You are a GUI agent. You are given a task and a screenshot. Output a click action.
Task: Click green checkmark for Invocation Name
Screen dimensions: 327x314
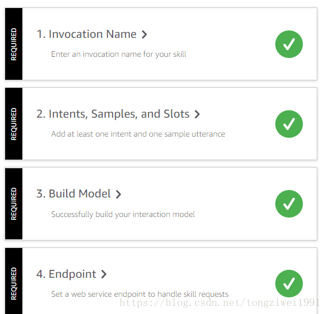point(289,44)
